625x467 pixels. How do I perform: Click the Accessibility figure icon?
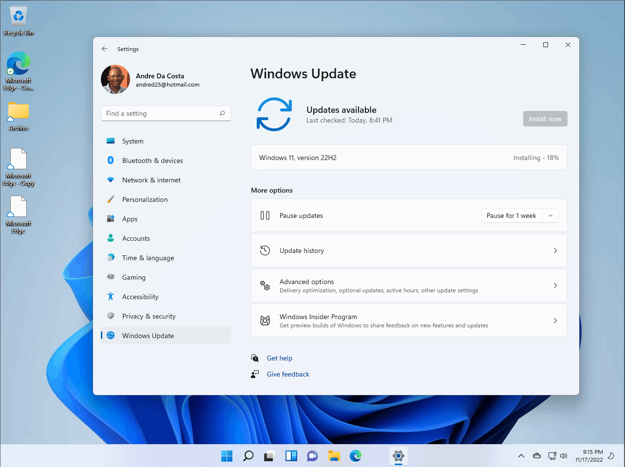point(111,296)
